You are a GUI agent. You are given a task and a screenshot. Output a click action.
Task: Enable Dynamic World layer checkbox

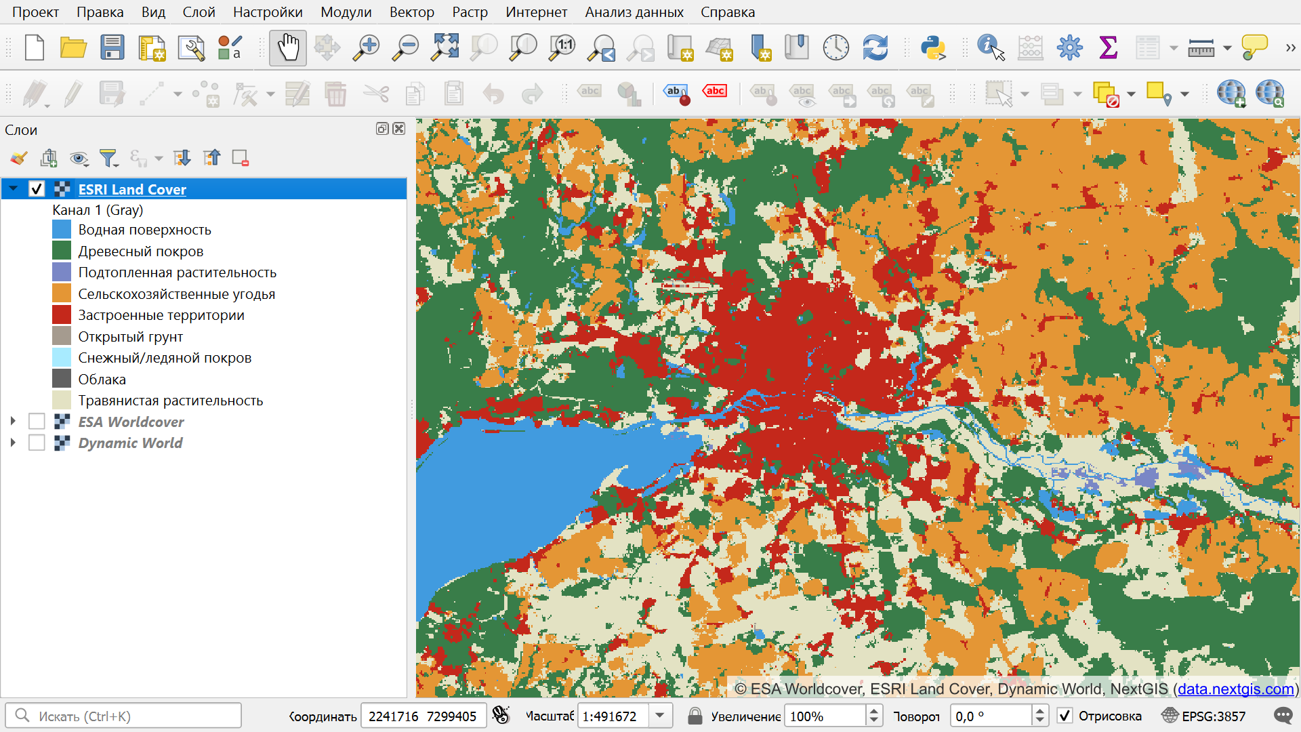(x=37, y=443)
